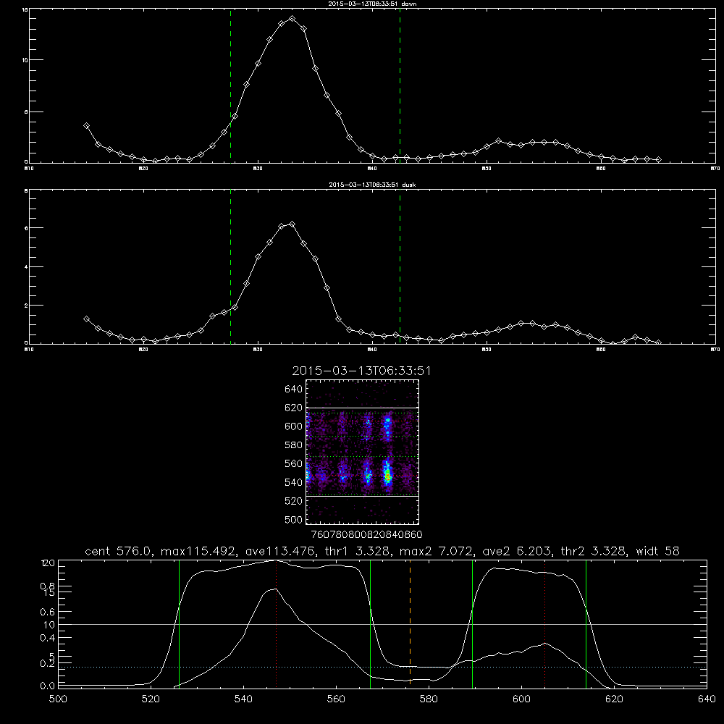Click the 'thr2 3.328' value in bottom title

coord(594,551)
